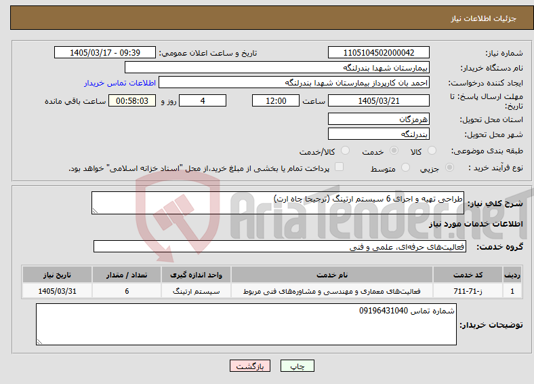Screen dimensions: 534x384
Task: Click the تعداد / مقدار column header
Action: point(127,275)
